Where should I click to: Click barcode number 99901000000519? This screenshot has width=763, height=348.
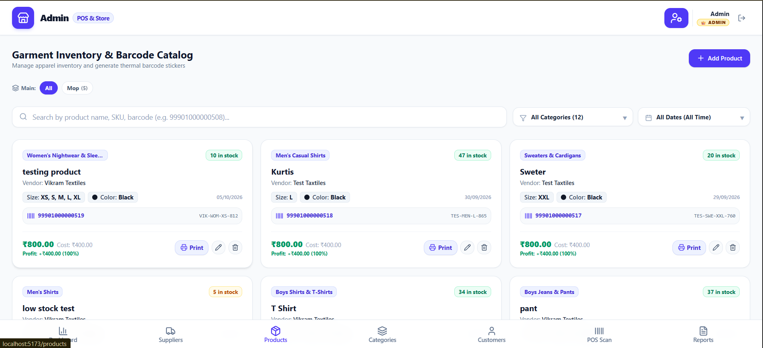pyautogui.click(x=61, y=215)
